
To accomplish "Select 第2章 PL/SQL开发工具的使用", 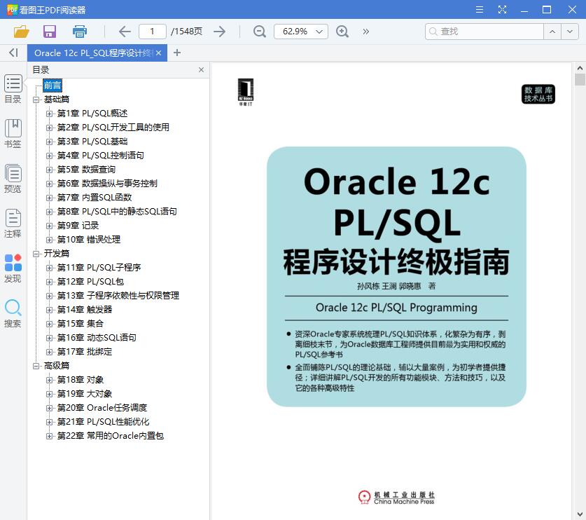I will point(113,127).
